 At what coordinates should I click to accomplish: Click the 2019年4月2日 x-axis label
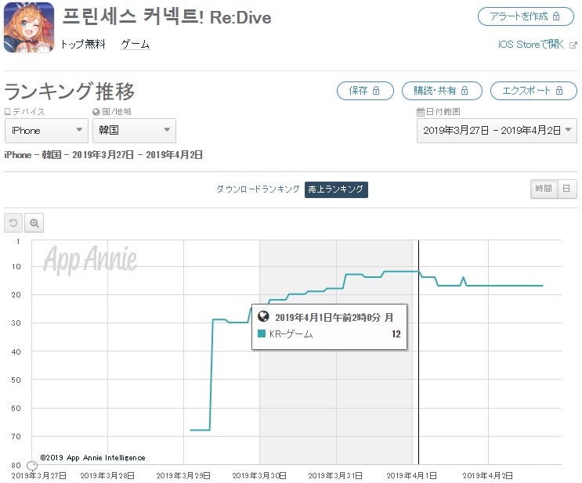pyautogui.click(x=488, y=476)
